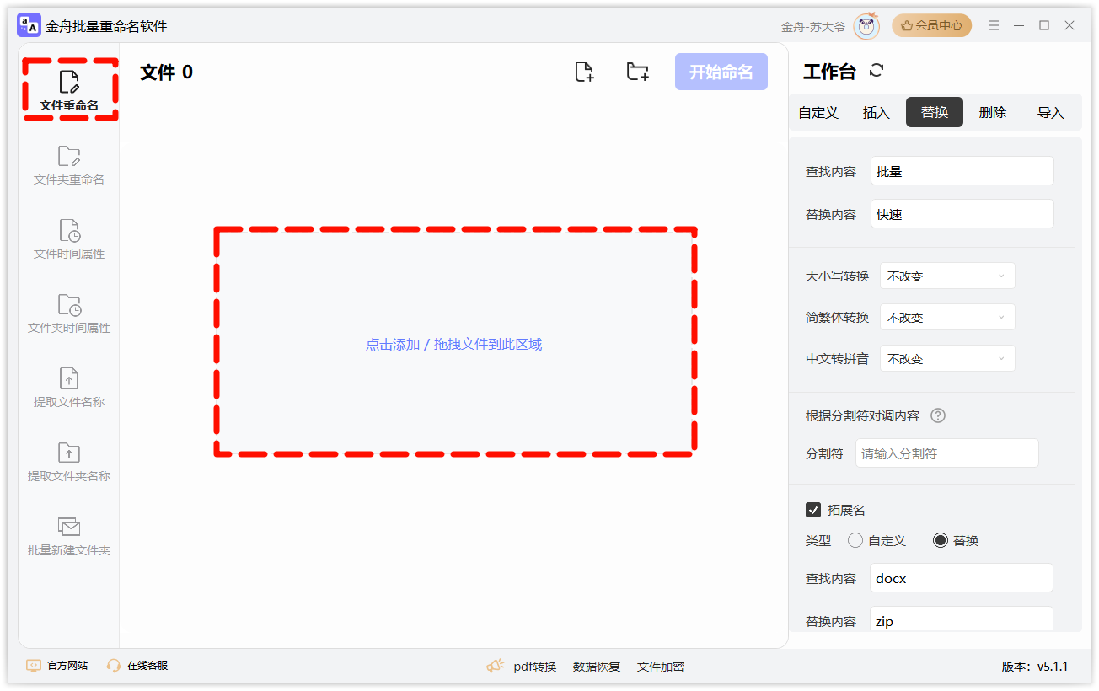Image resolution: width=1099 pixels, height=691 pixels.
Task: Open 文件加密 in the bottom bar
Action: click(661, 667)
